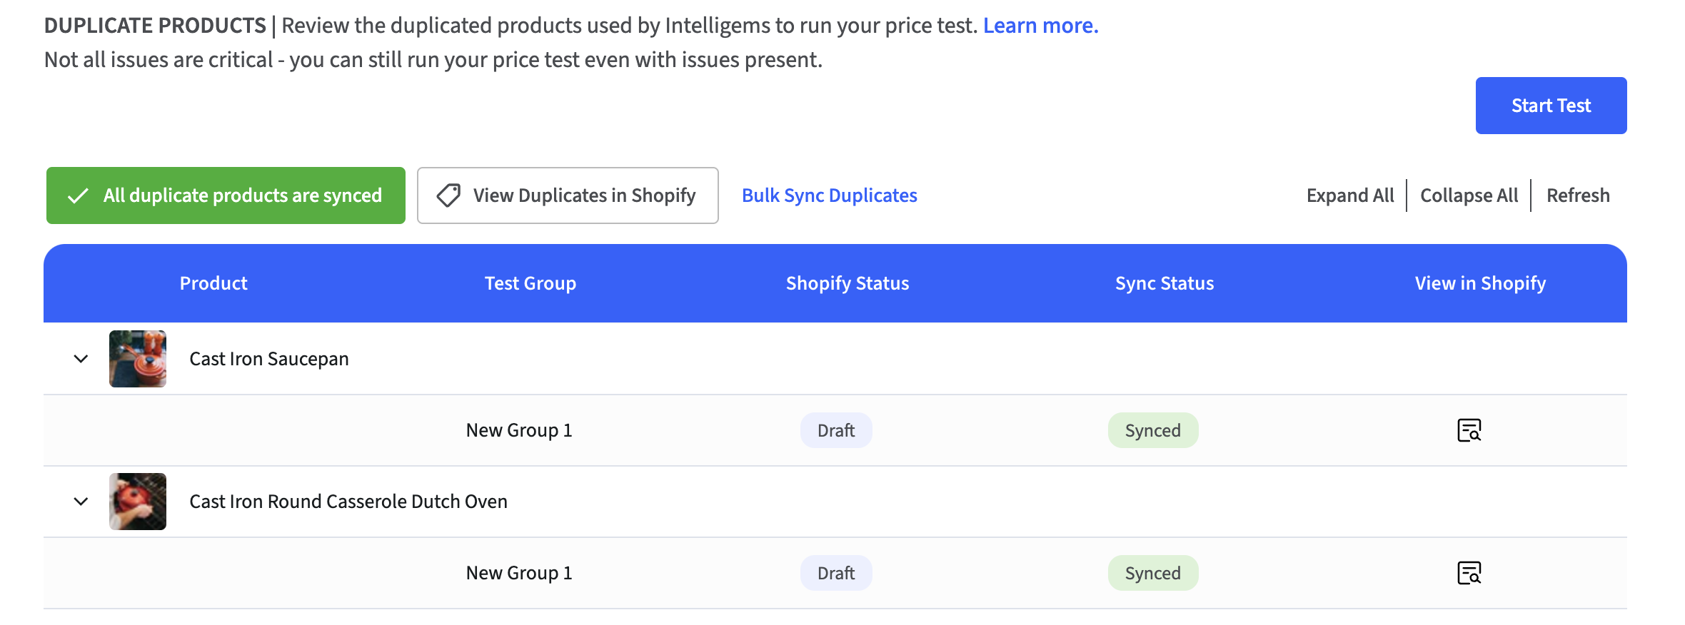
Task: Follow the Learn more link
Action: (1040, 26)
